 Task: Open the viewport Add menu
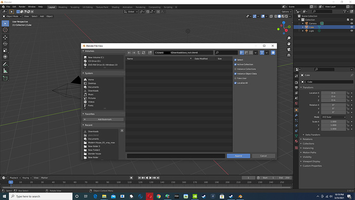point(42,16)
